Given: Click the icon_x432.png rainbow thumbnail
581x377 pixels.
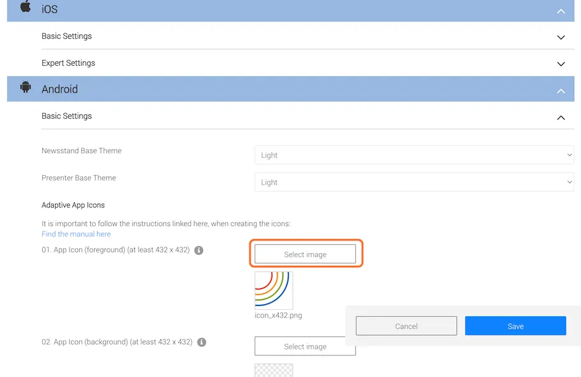Looking at the screenshot, I should coord(274,290).
